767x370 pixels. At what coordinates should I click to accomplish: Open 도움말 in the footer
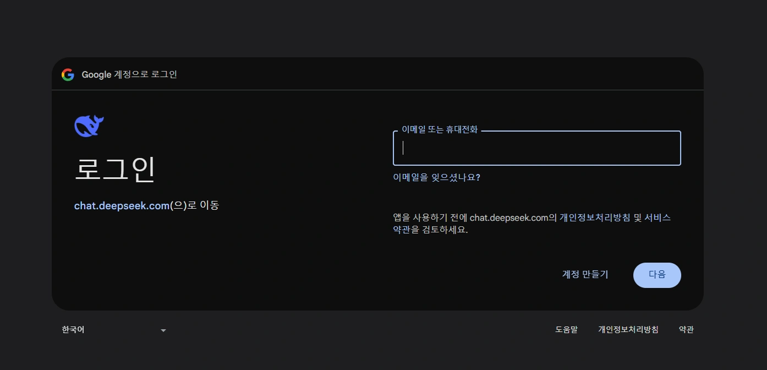[566, 330]
